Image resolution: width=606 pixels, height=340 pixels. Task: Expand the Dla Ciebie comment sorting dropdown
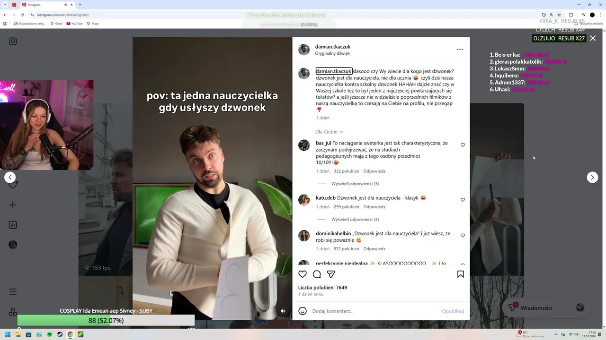coord(329,132)
